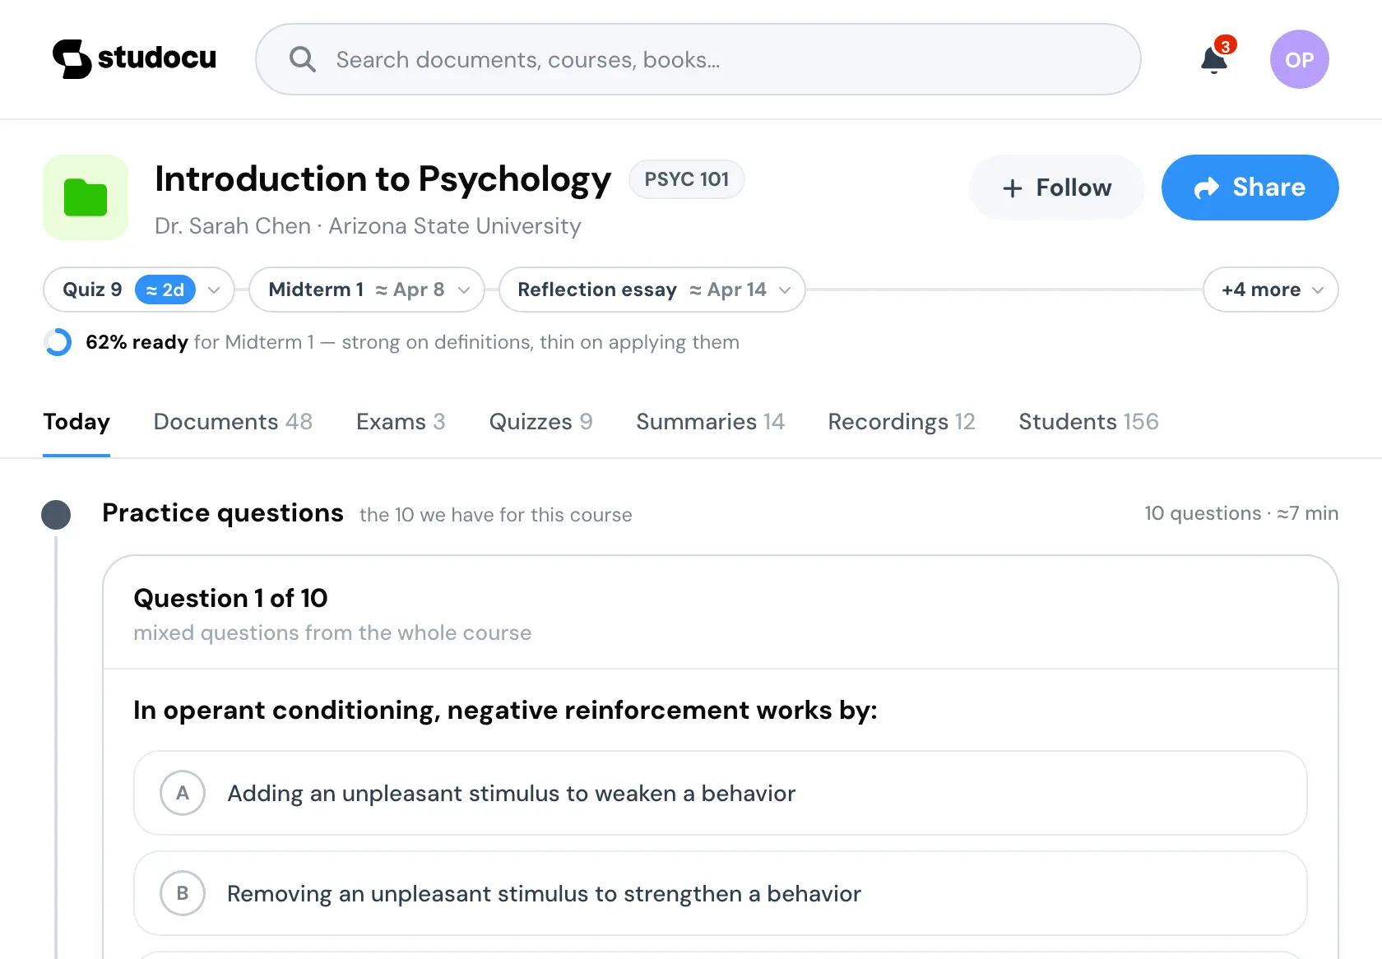Follow the Introduction to Psychology course
Viewport: 1382px width, 959px height.
coord(1057,188)
